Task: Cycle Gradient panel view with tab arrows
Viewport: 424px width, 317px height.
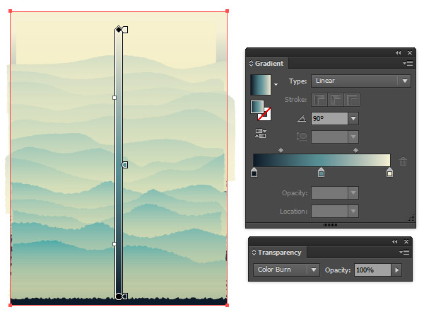Action: point(251,64)
